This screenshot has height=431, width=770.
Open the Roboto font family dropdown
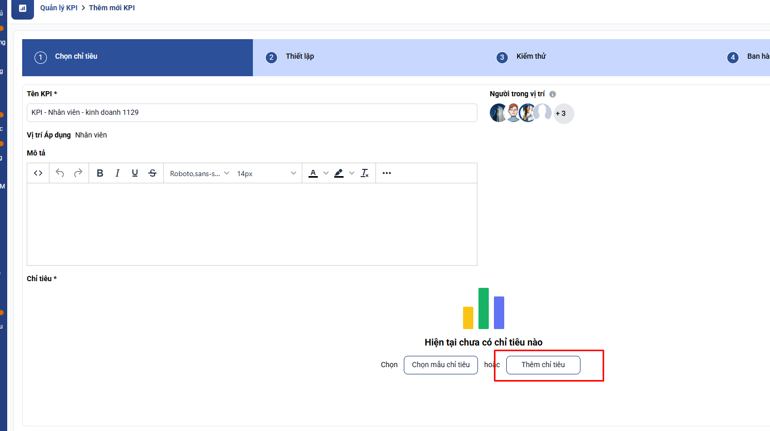tap(199, 174)
